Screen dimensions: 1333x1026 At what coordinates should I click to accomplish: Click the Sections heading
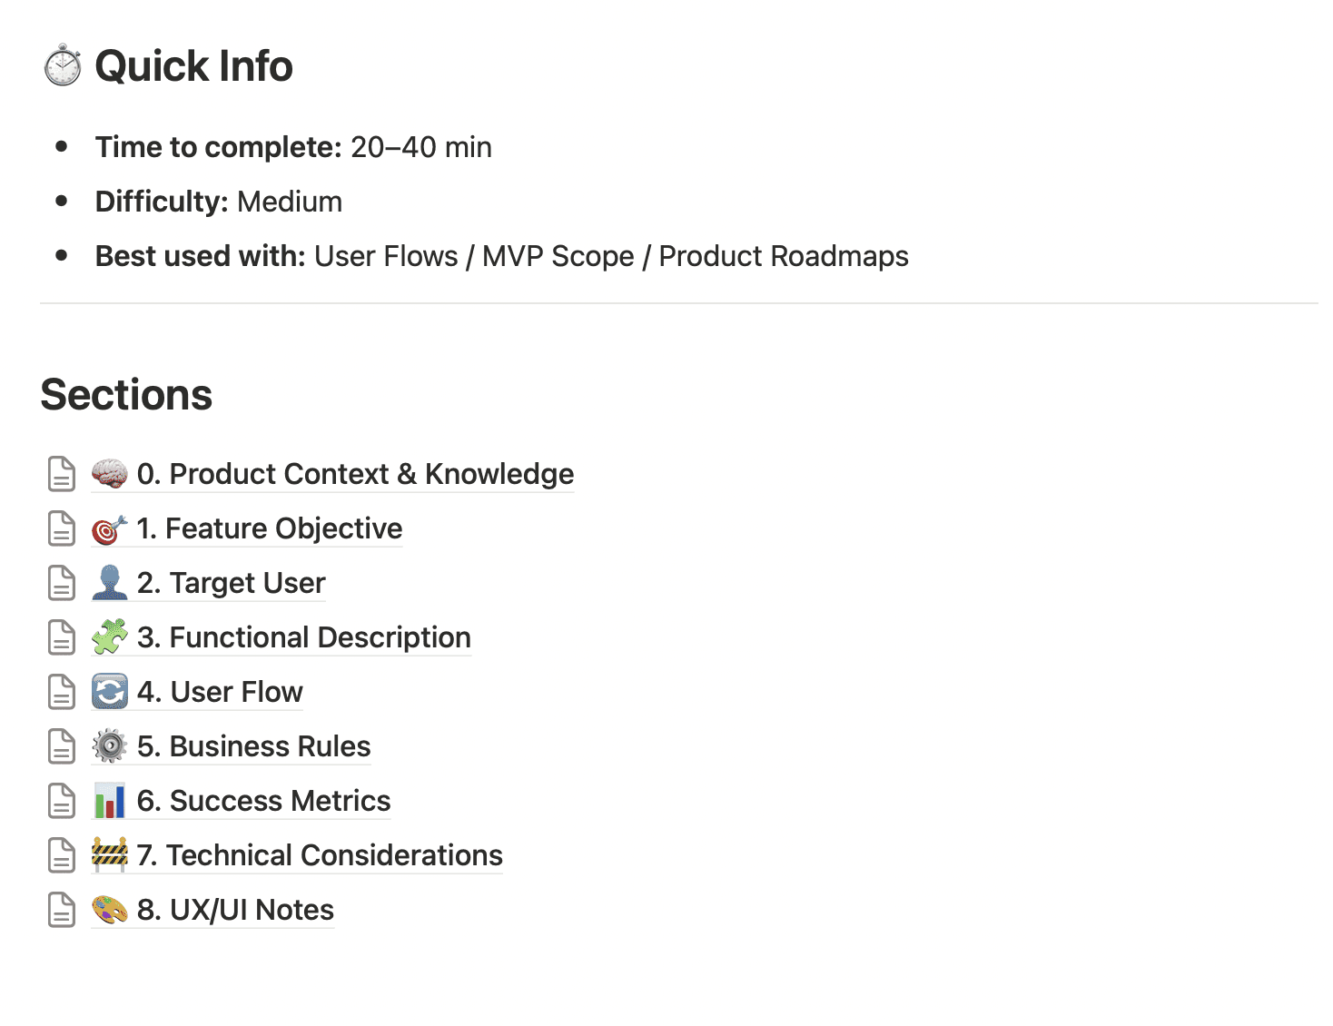[x=126, y=395]
